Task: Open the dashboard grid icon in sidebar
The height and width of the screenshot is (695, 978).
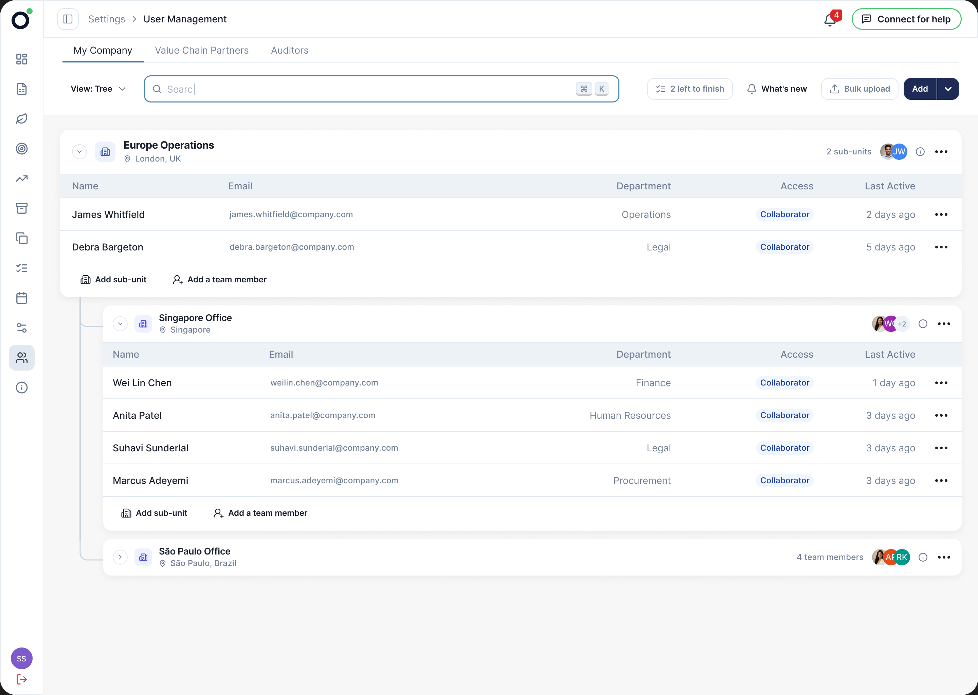Action: pyautogui.click(x=22, y=59)
